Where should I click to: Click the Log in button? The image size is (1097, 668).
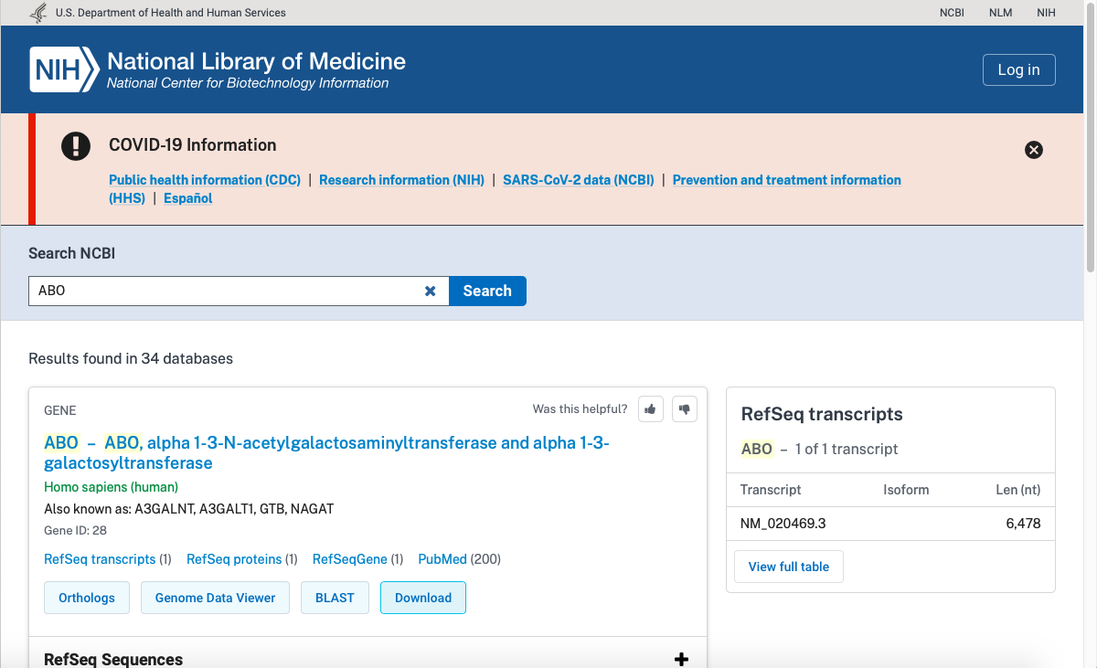[1018, 69]
